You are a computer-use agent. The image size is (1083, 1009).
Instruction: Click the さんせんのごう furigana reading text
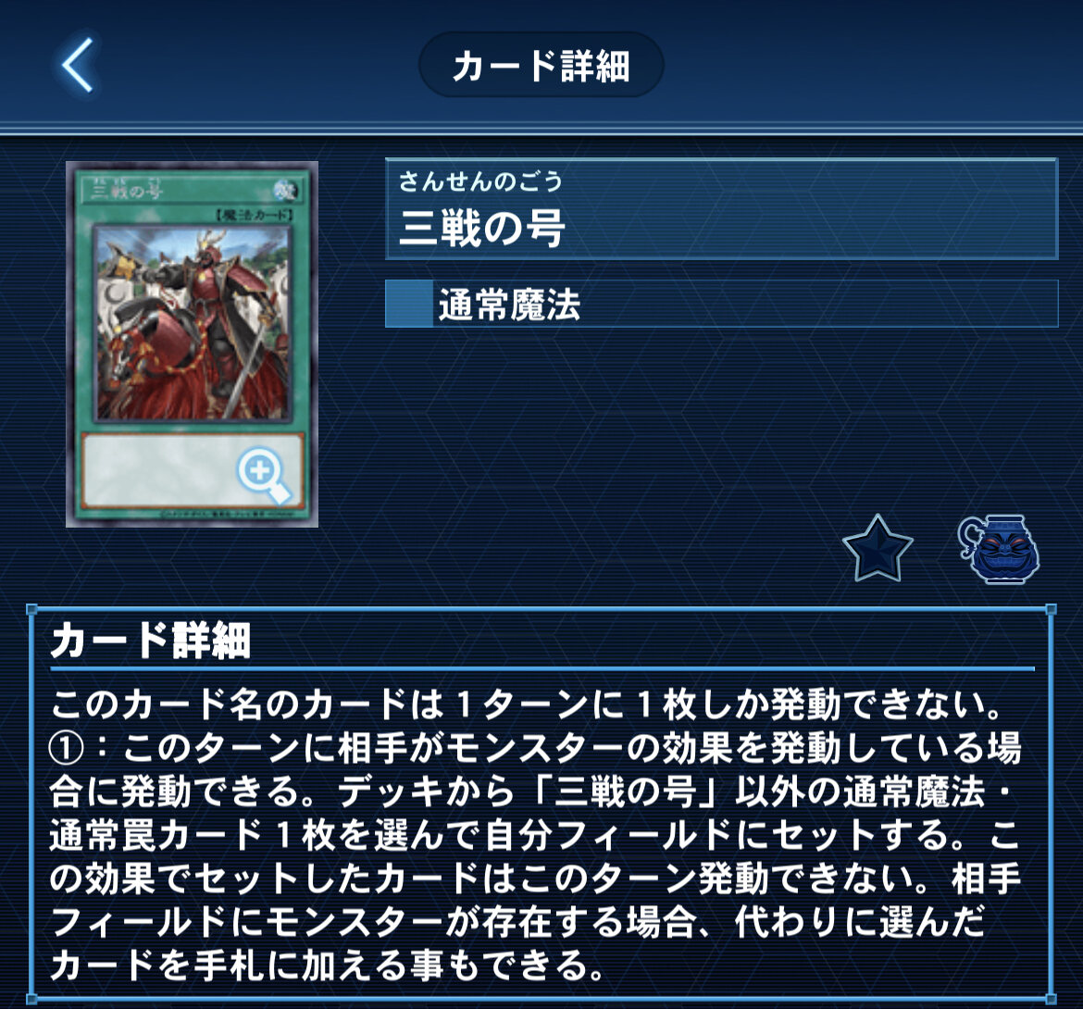(480, 181)
